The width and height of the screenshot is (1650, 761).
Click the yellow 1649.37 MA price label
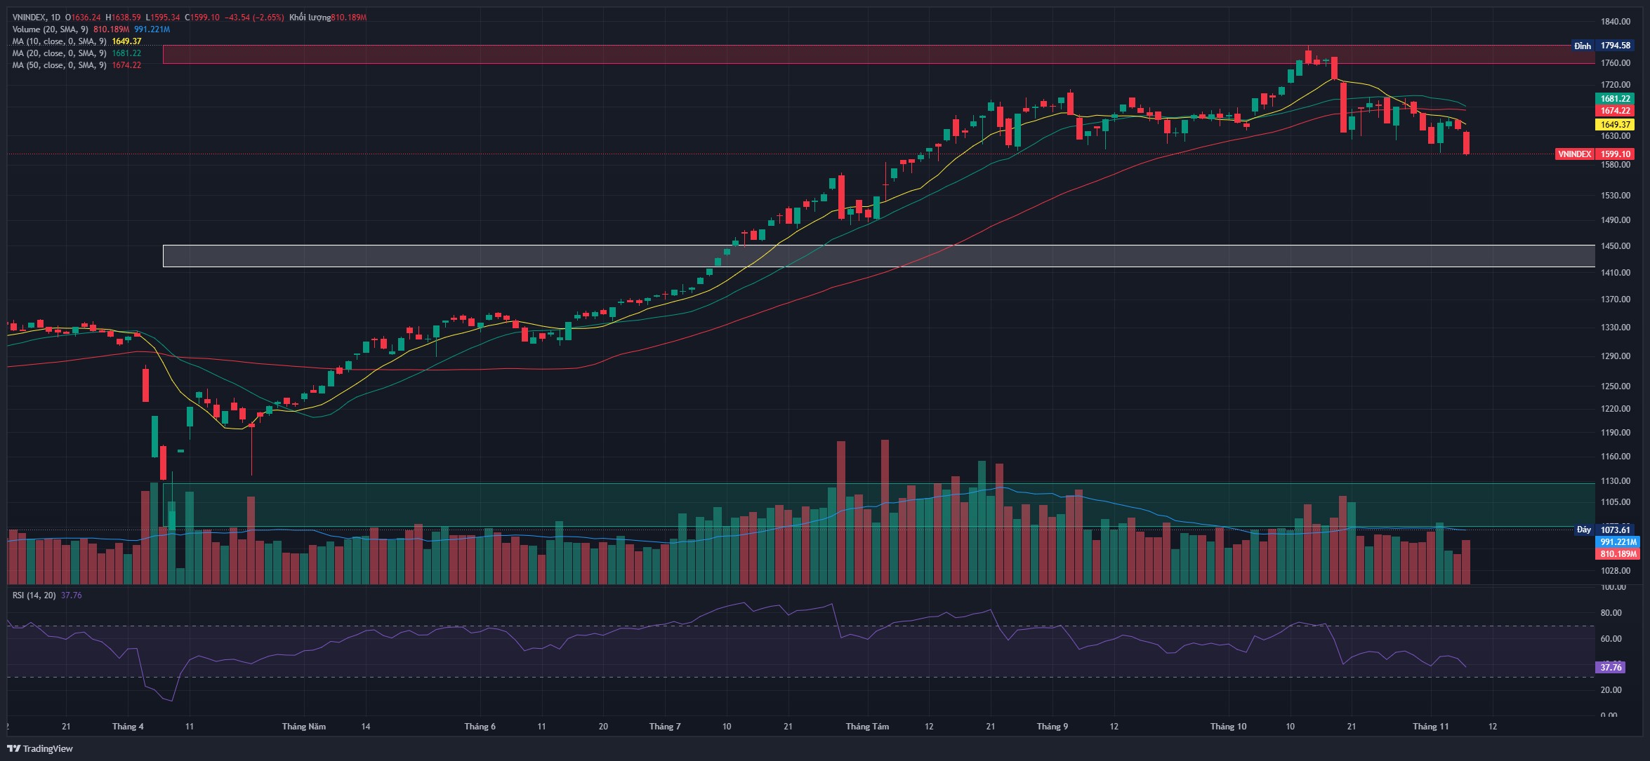pyautogui.click(x=1615, y=125)
